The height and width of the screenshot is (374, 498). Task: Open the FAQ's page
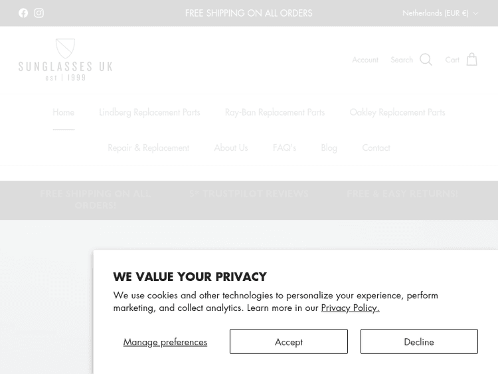[x=284, y=147]
